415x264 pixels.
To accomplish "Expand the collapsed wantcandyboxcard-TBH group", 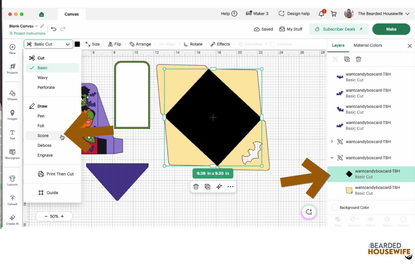I will click(x=332, y=141).
